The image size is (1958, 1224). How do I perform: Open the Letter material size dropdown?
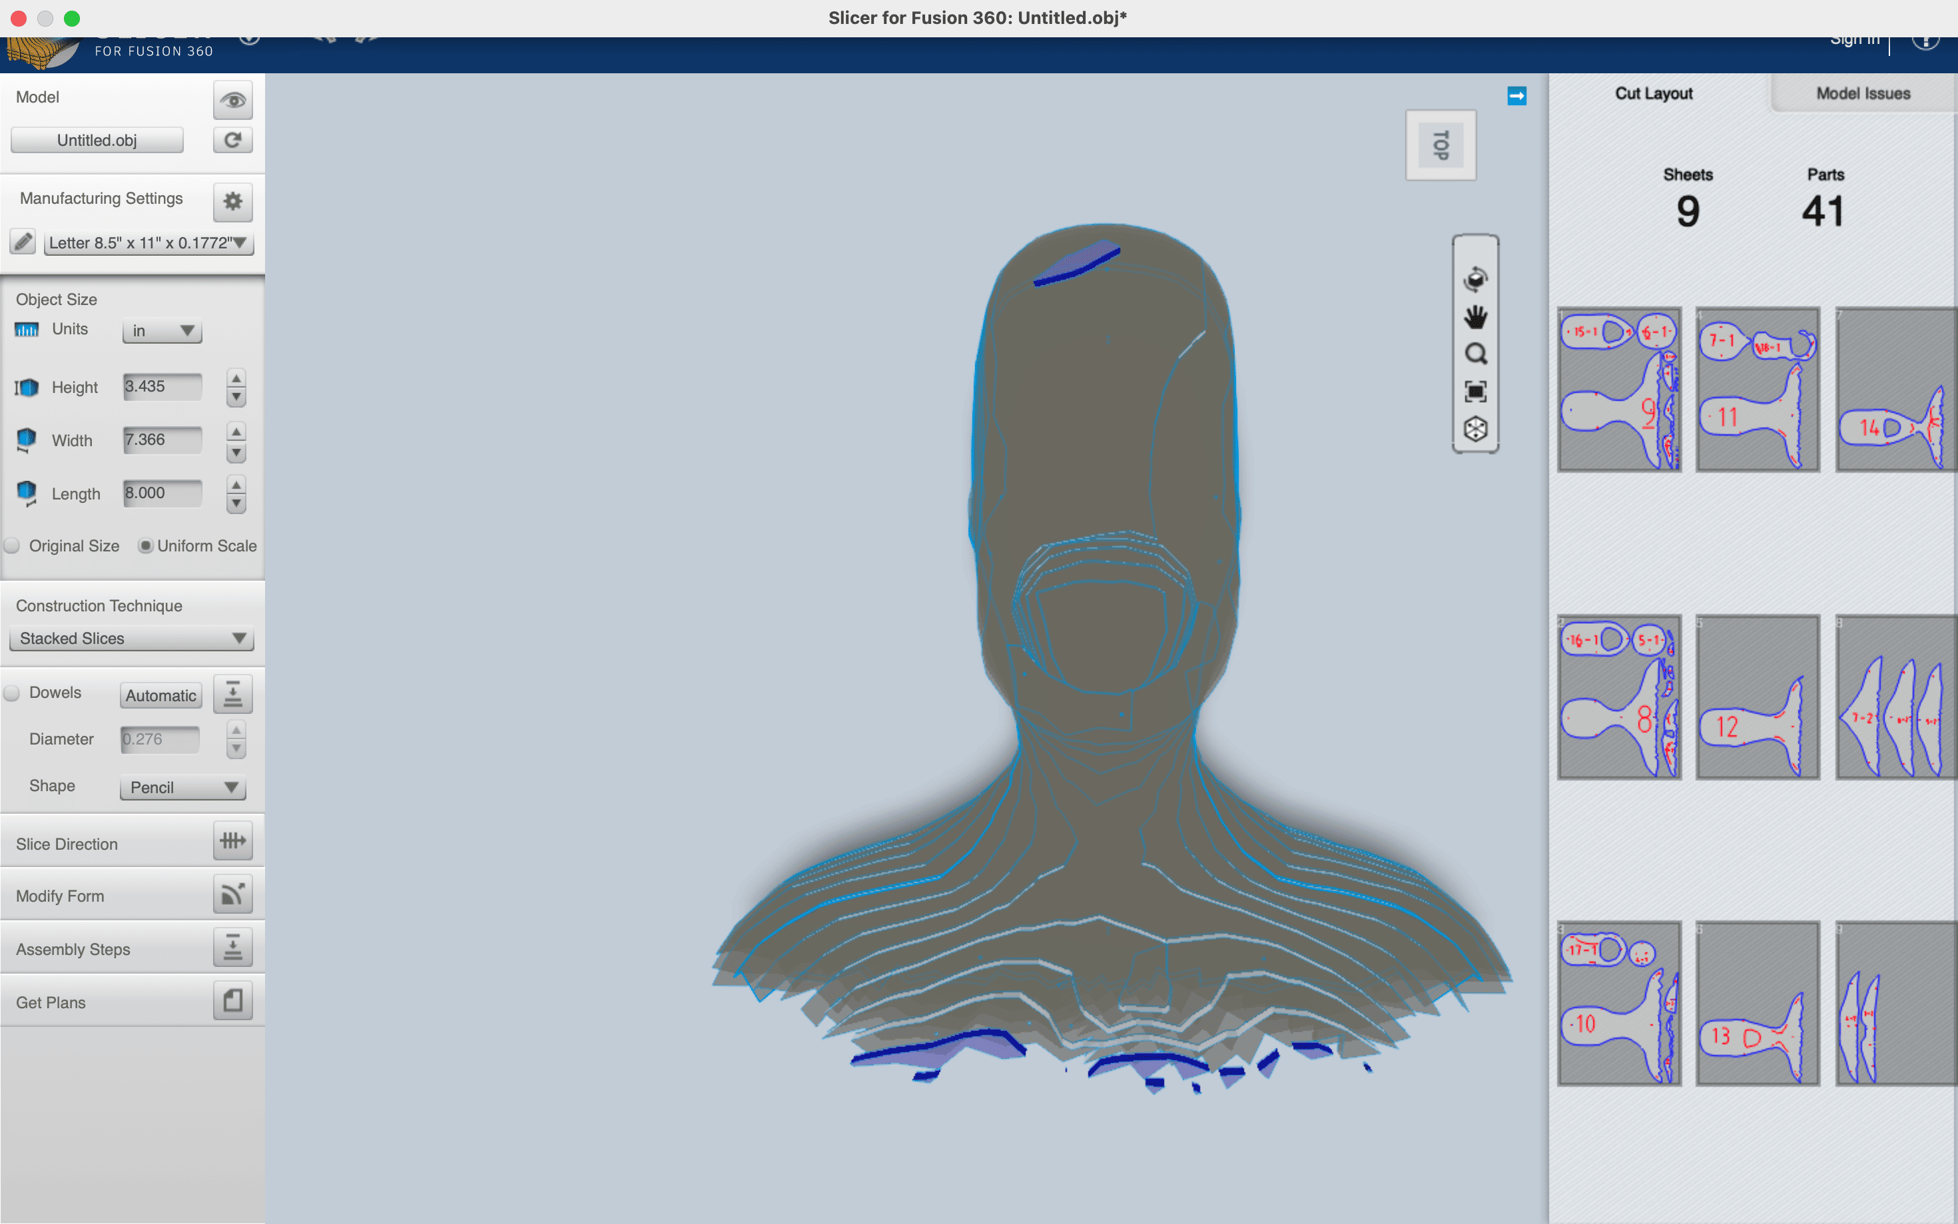click(148, 243)
